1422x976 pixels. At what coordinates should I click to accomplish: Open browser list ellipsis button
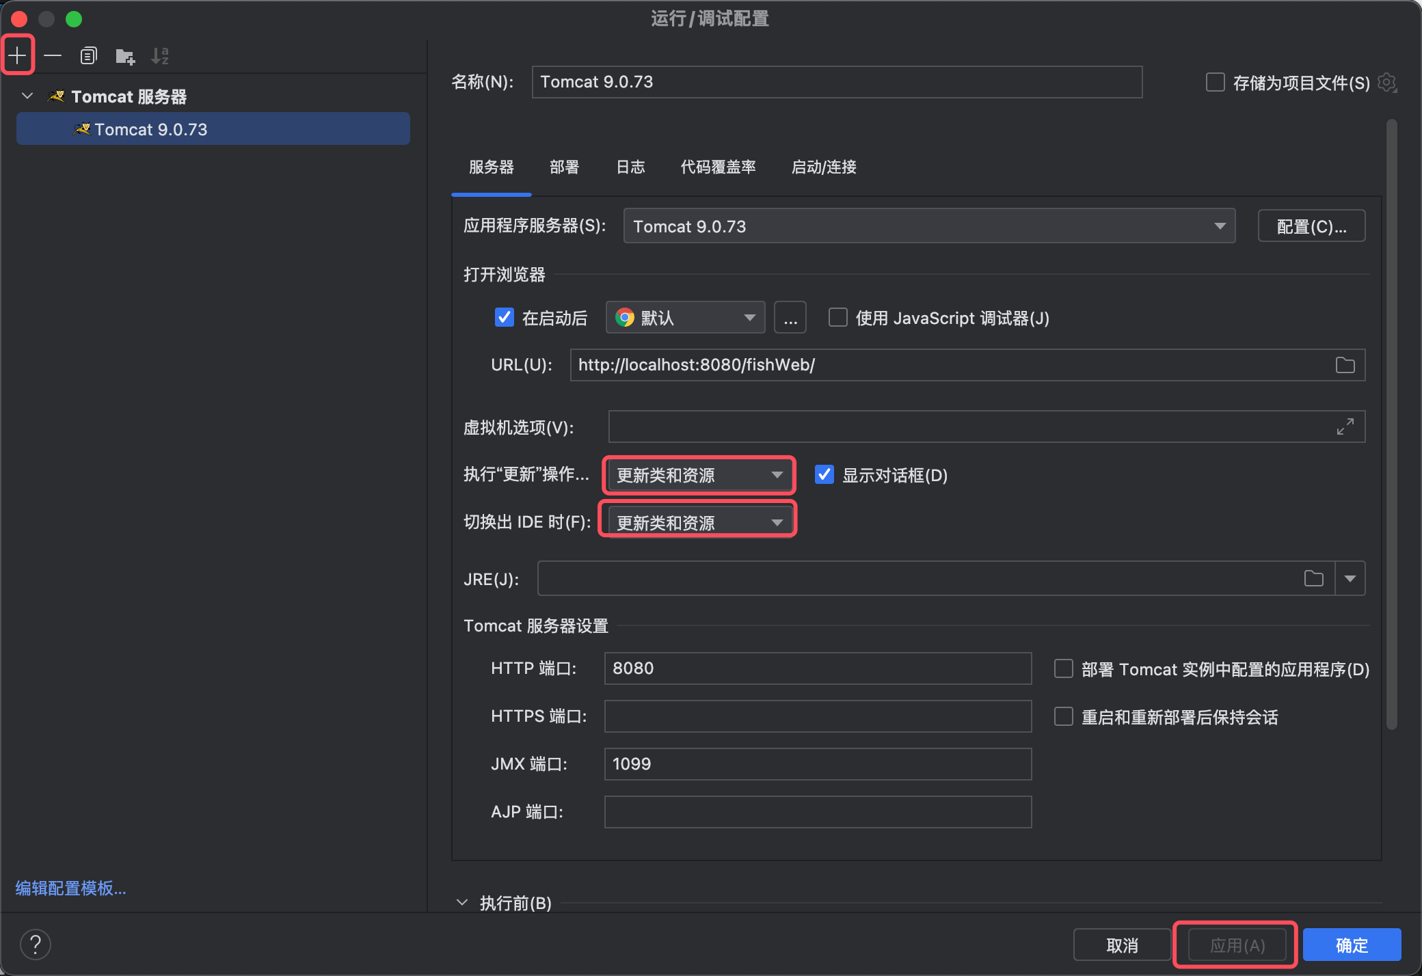790,318
